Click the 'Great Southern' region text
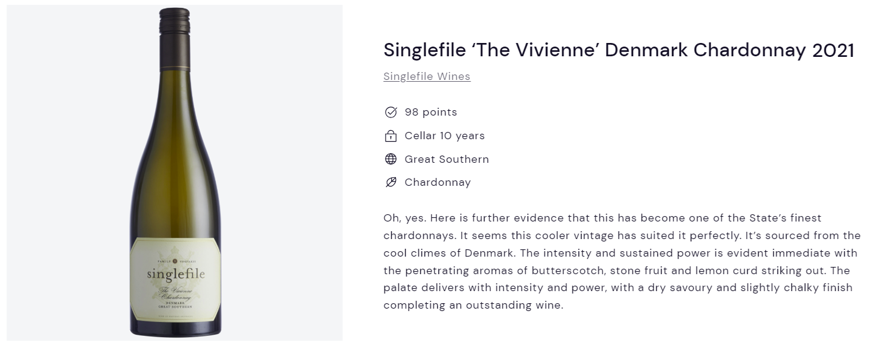Screen dimensions: 889x348 point(447,159)
